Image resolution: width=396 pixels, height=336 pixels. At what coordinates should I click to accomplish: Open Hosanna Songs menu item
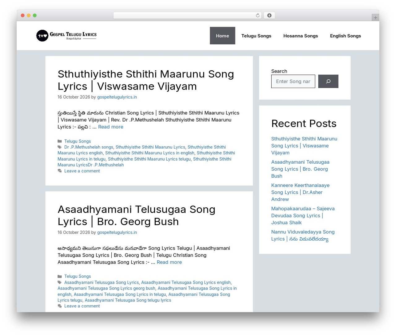point(301,36)
